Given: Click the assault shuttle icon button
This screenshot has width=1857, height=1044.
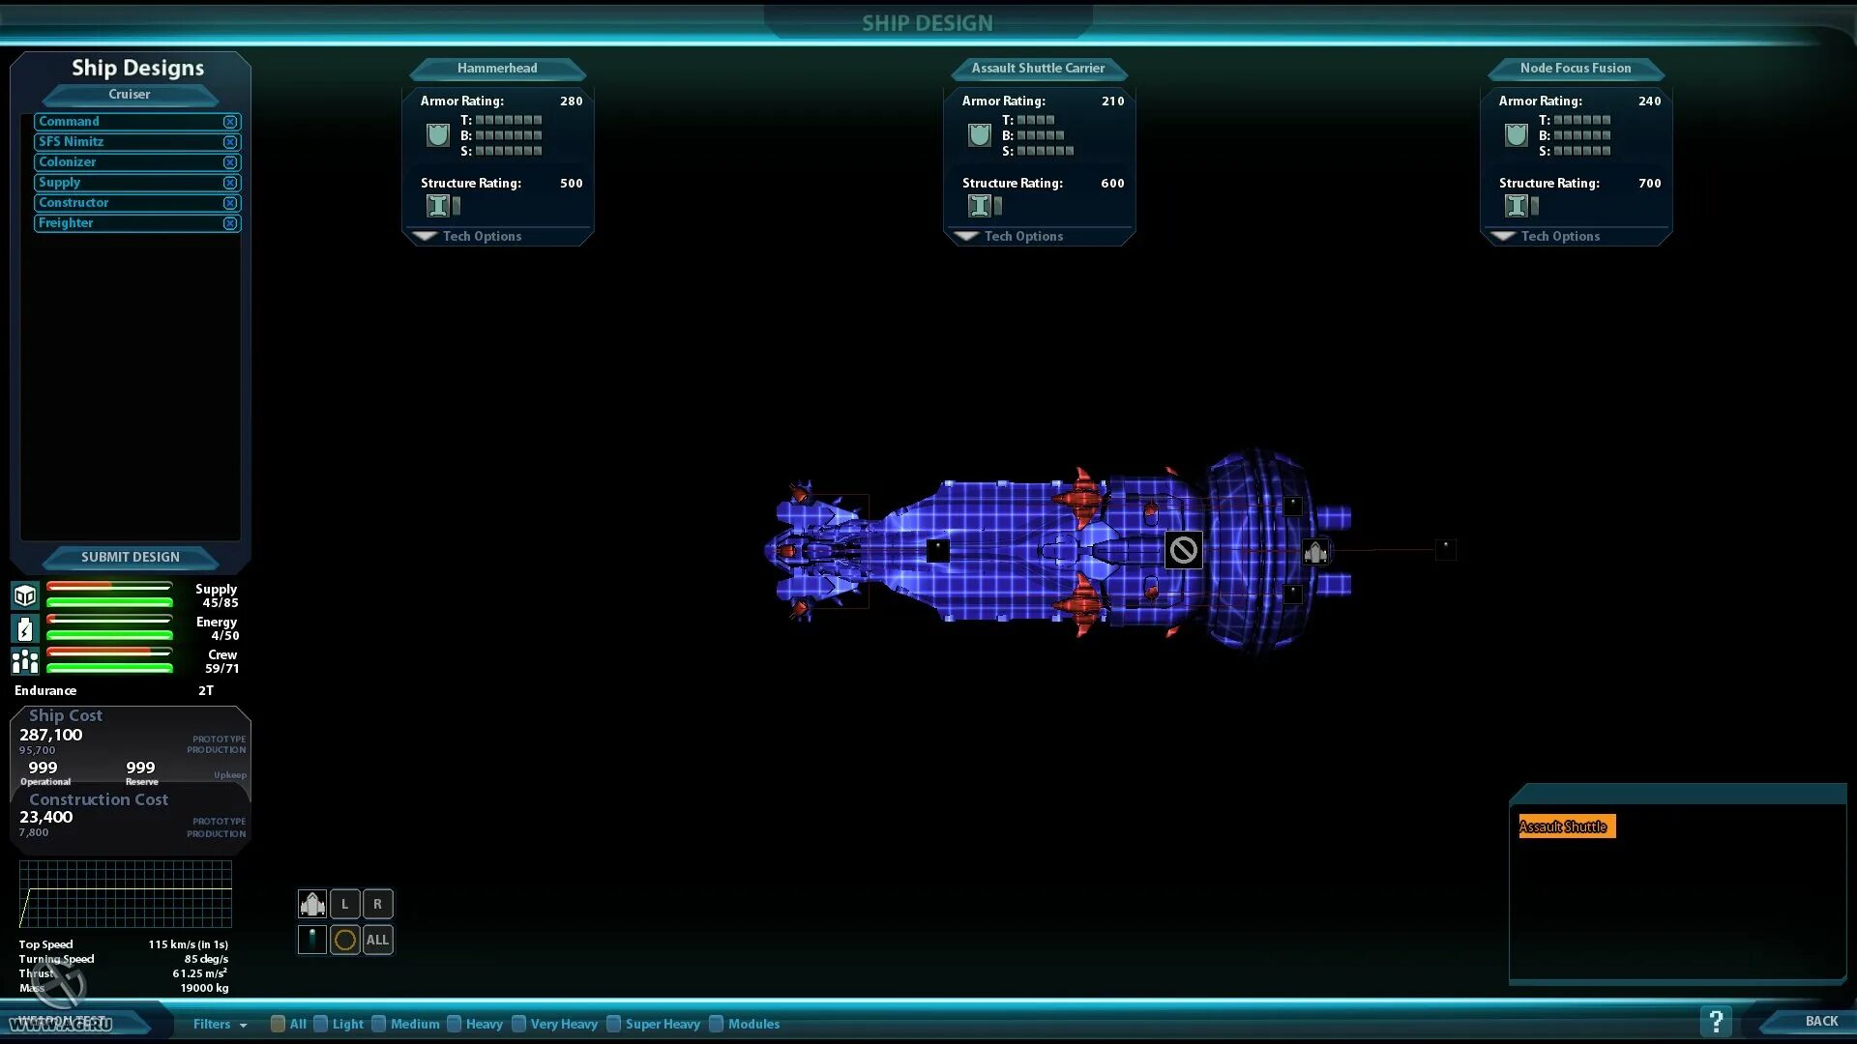Looking at the screenshot, I should 312,904.
